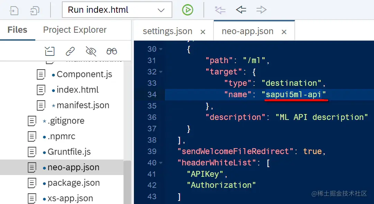Close the neo-app.json editor tab
This screenshot has height=204, width=374.
pyautogui.click(x=284, y=32)
